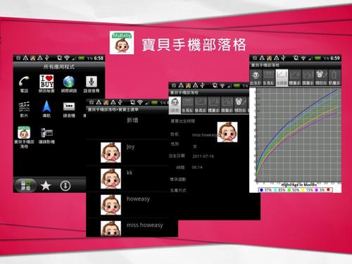Select the joy baby entry
The width and height of the screenshot is (352, 264).
pos(127,152)
